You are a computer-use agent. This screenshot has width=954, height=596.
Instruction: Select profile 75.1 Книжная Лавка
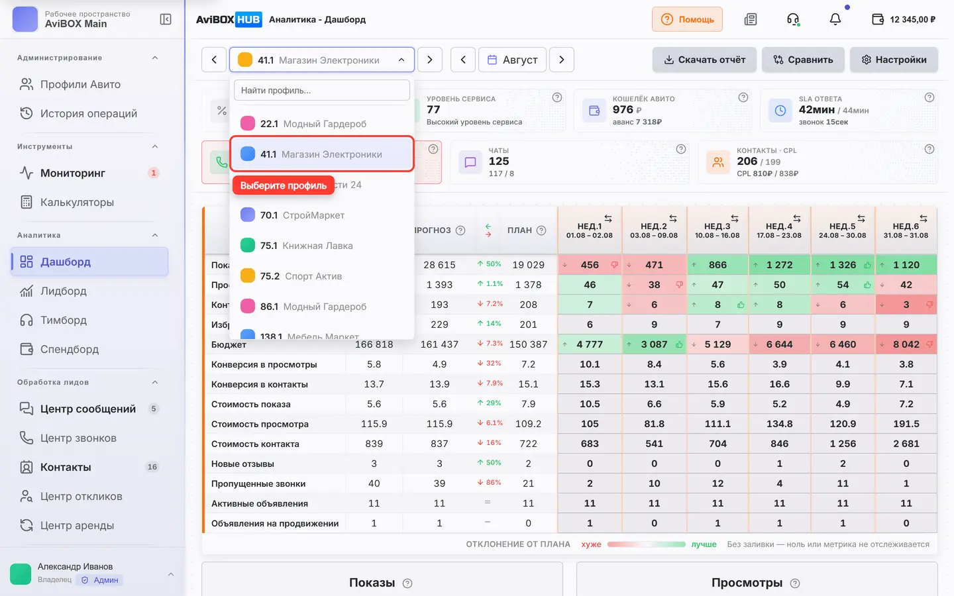322,246
